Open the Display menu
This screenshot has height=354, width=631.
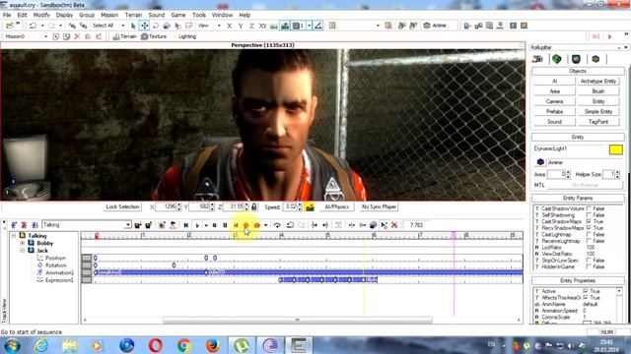(x=64, y=15)
